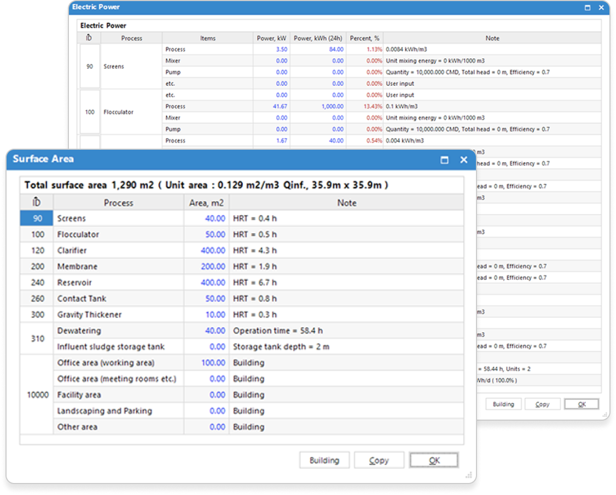616x495 pixels.
Task: Click Copy button in Electric Power window
Action: [x=542, y=404]
